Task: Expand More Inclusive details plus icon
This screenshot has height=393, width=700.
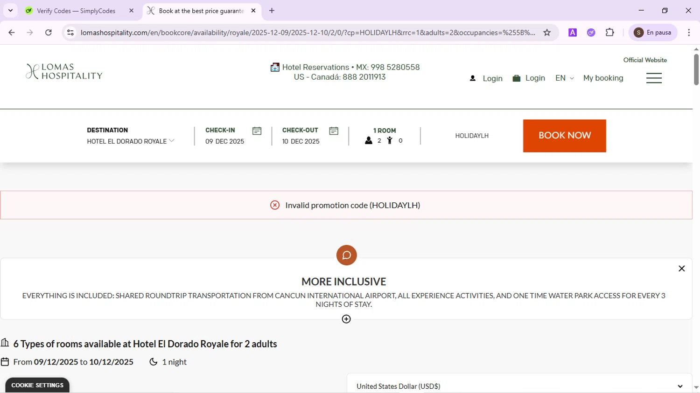Action: (x=346, y=319)
